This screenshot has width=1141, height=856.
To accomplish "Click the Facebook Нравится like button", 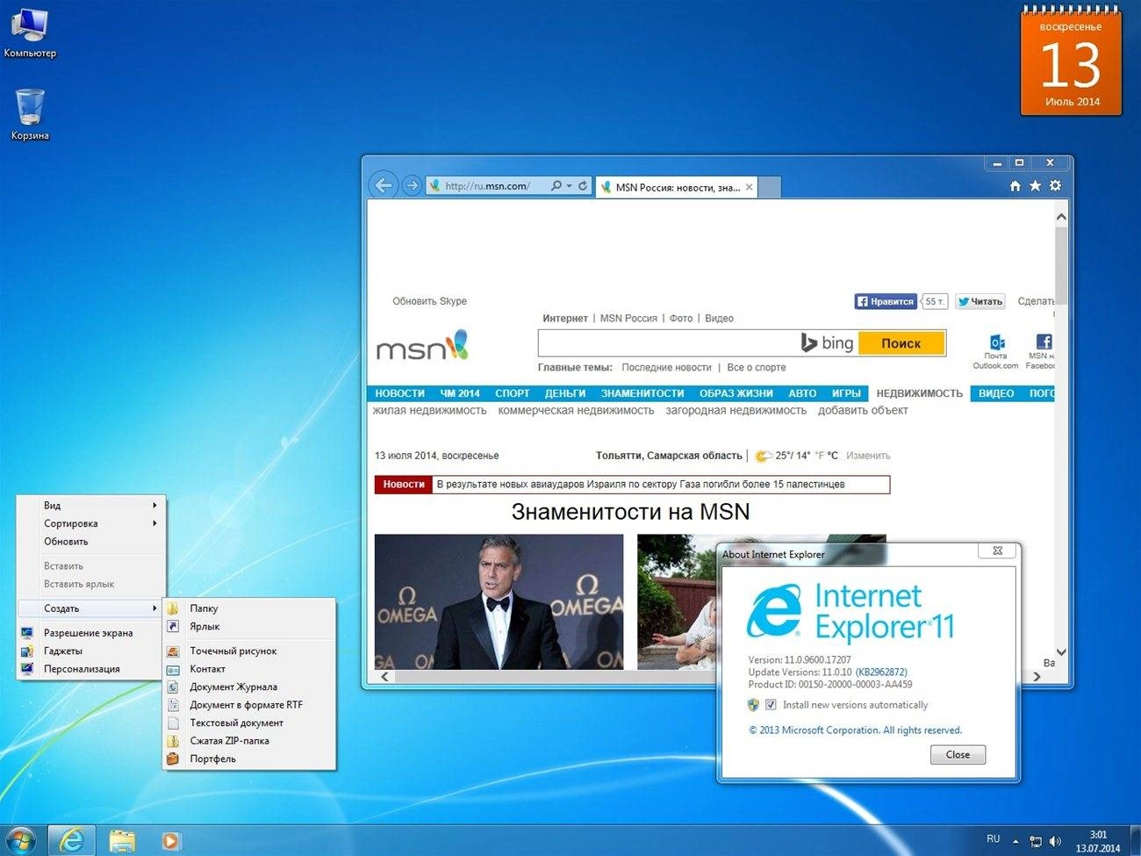I will [886, 301].
